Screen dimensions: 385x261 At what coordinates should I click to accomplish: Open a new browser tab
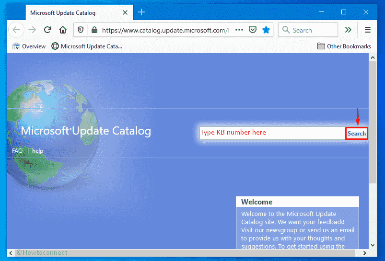coord(141,12)
